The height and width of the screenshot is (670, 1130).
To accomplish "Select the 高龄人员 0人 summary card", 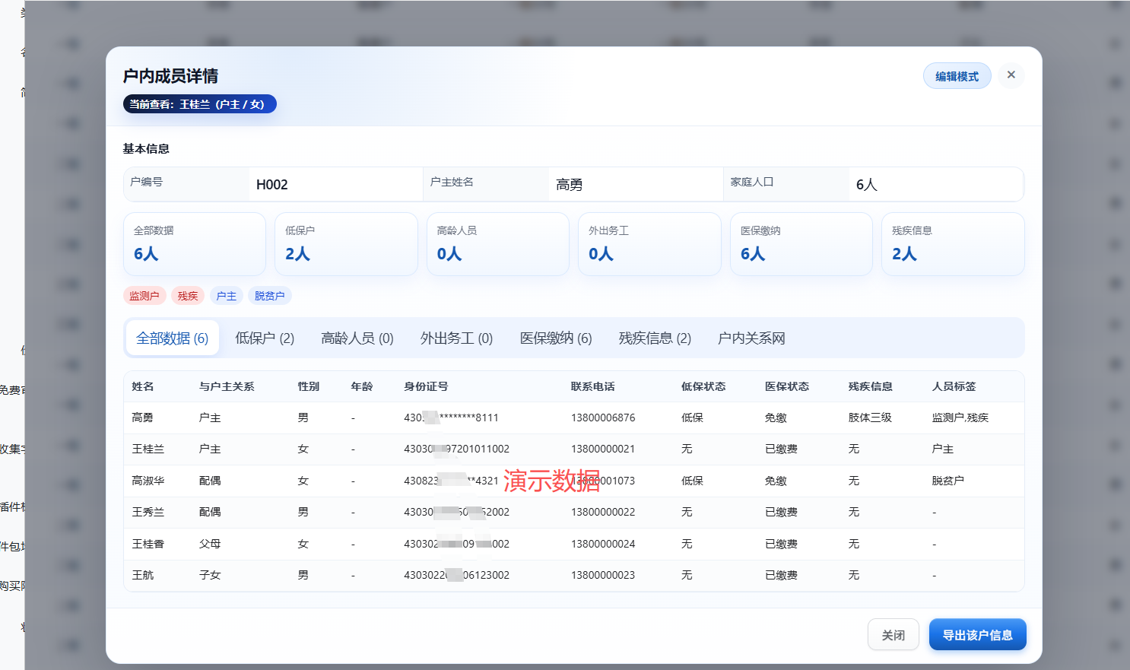I will click(498, 244).
